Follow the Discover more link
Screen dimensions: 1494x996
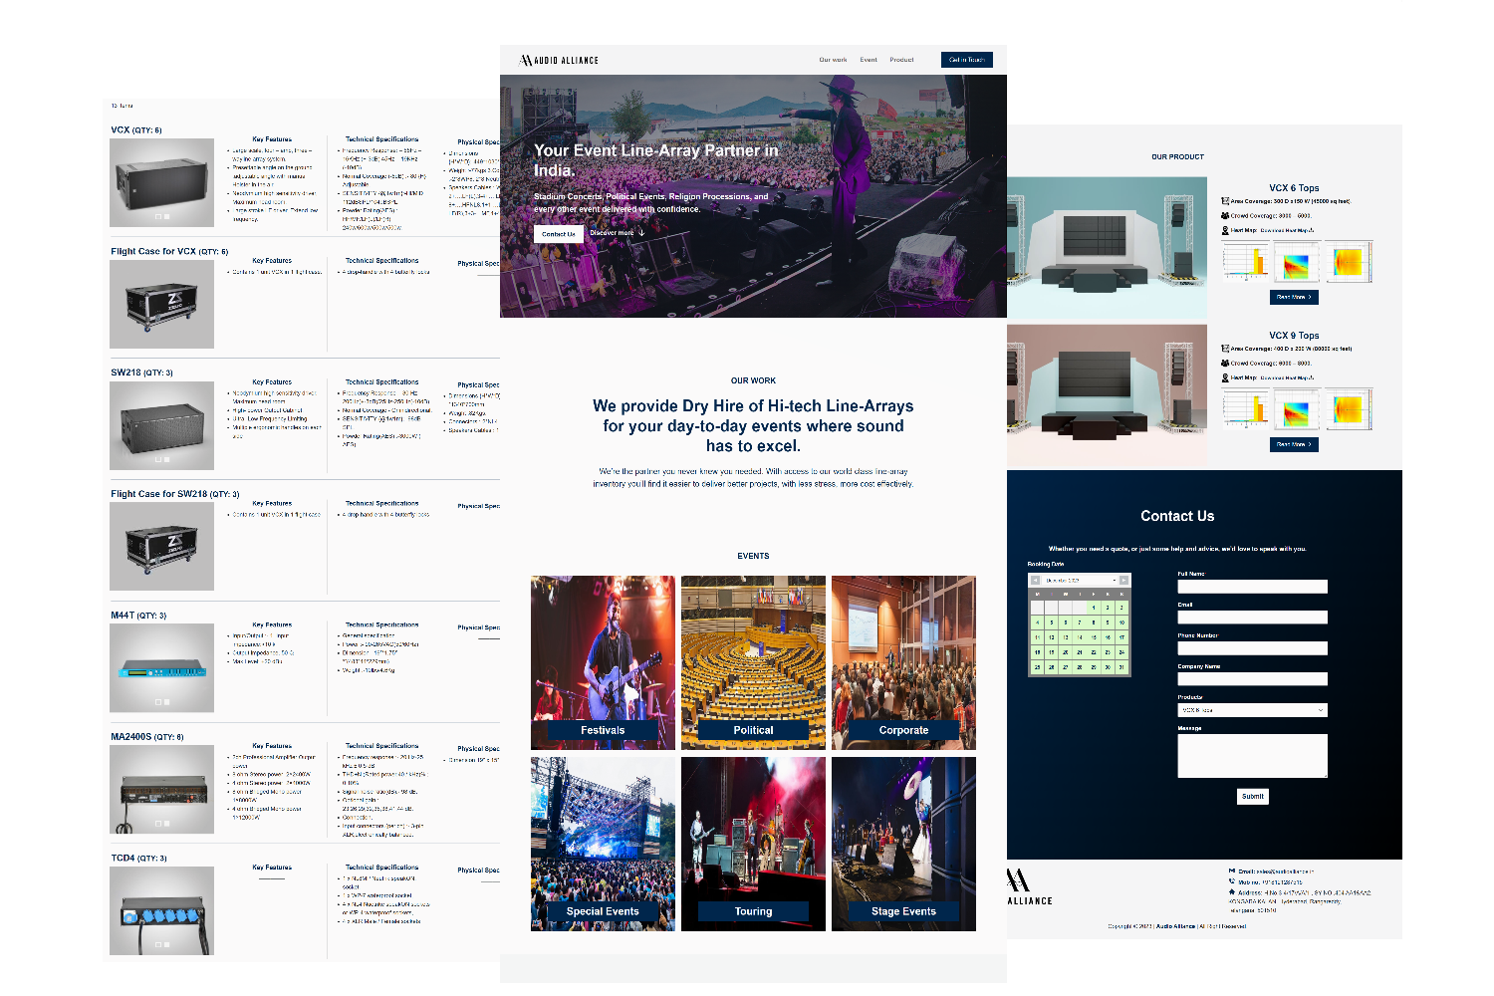(x=618, y=233)
